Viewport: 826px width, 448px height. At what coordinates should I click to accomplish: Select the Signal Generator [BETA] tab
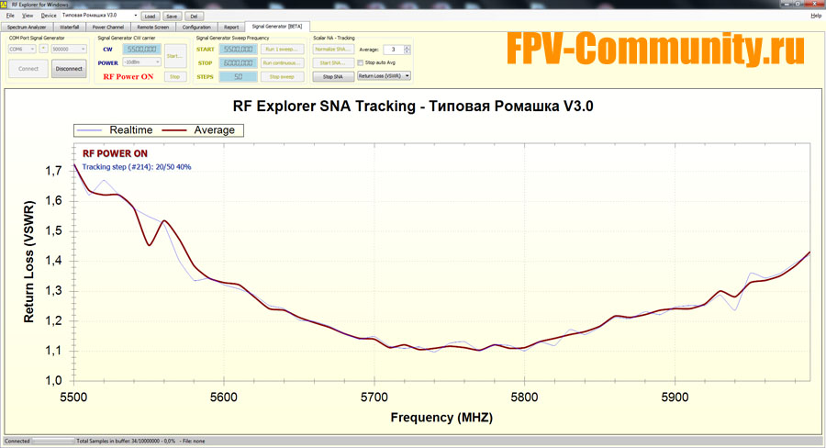point(276,27)
